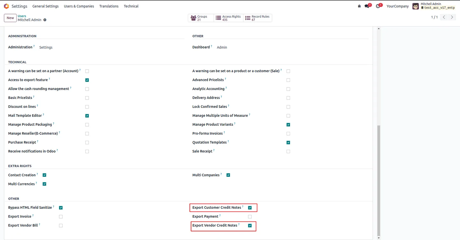Viewport: 460px width, 240px height.
Task: Enable Allow the cash rounding management
Action: coord(87,89)
